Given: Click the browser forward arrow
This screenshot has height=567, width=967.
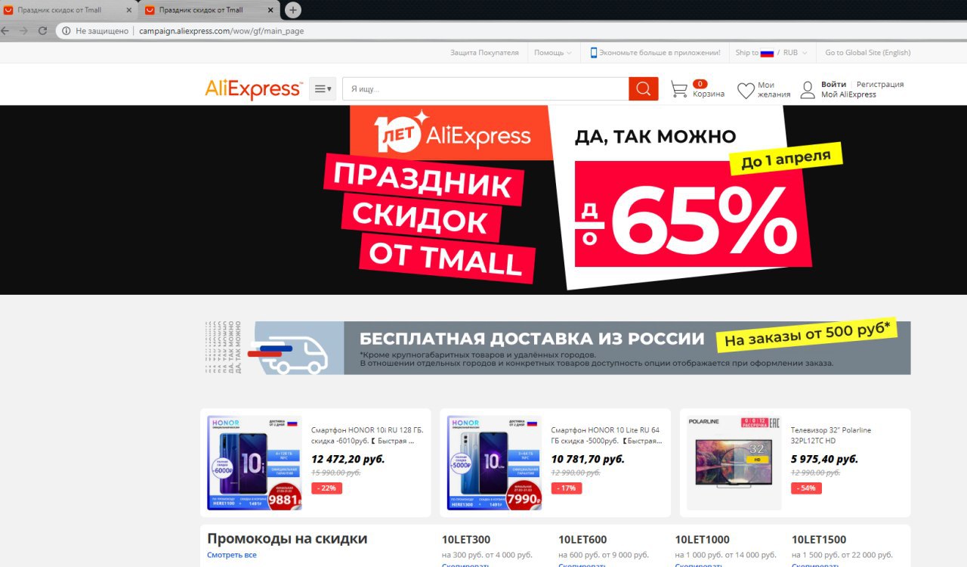Looking at the screenshot, I should (x=23, y=31).
